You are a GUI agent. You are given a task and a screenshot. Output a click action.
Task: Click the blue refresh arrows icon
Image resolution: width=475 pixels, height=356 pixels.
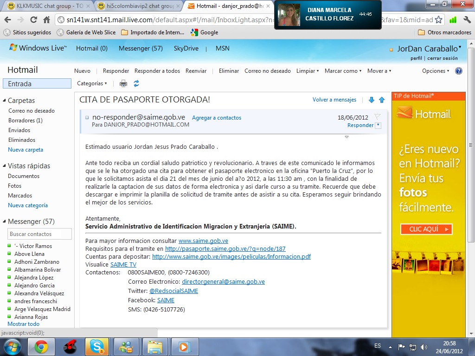click(136, 83)
